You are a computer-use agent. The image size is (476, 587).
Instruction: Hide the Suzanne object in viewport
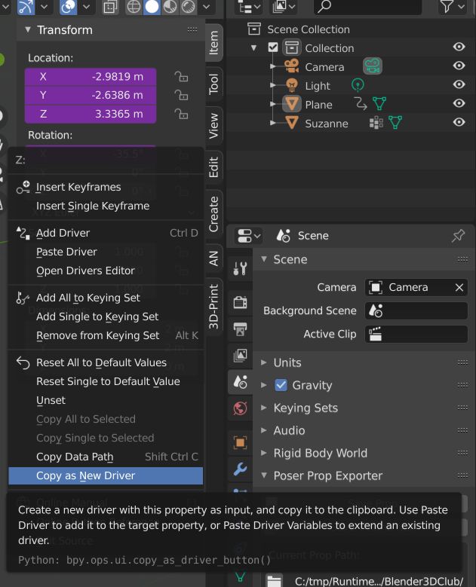tap(459, 122)
